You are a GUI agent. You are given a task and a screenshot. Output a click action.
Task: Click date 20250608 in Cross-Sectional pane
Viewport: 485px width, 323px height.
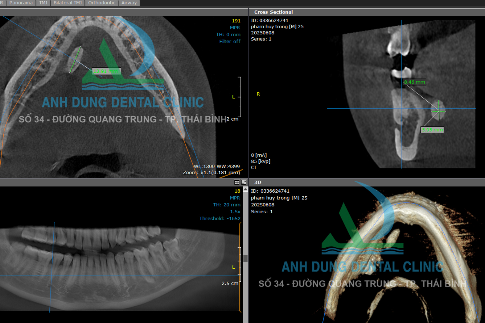(x=262, y=33)
